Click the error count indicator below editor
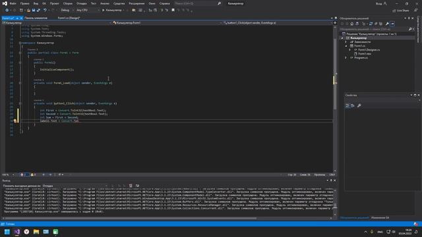Viewport: 422px width, 237px height. [x=24, y=174]
